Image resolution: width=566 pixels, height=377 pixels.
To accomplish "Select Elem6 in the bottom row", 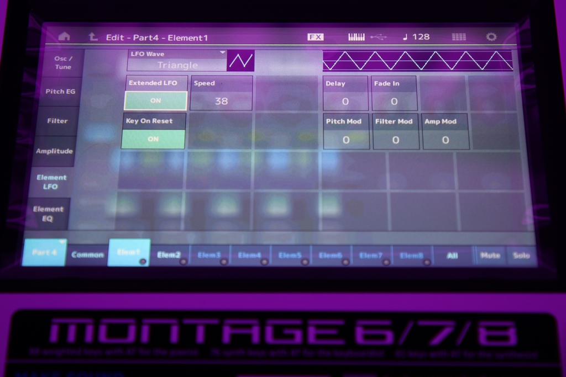I will point(331,255).
